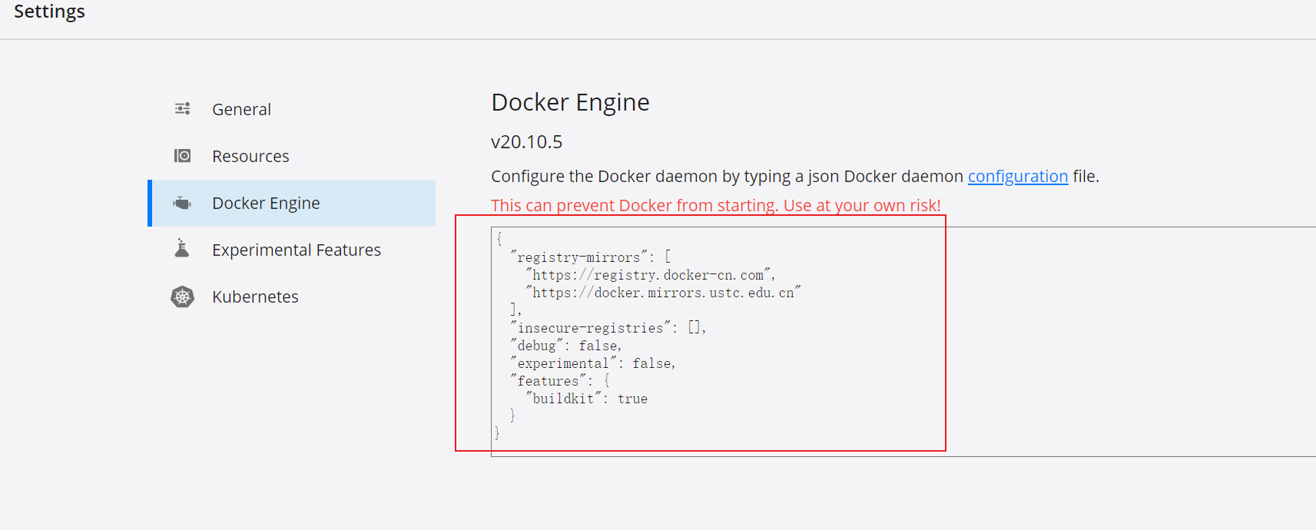Place cursor on the registry-mirrors line
Image resolution: width=1316 pixels, height=530 pixels.
(x=578, y=257)
